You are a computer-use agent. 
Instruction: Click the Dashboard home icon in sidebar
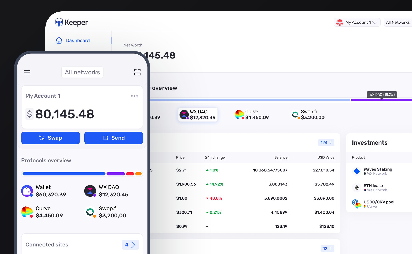coord(59,40)
